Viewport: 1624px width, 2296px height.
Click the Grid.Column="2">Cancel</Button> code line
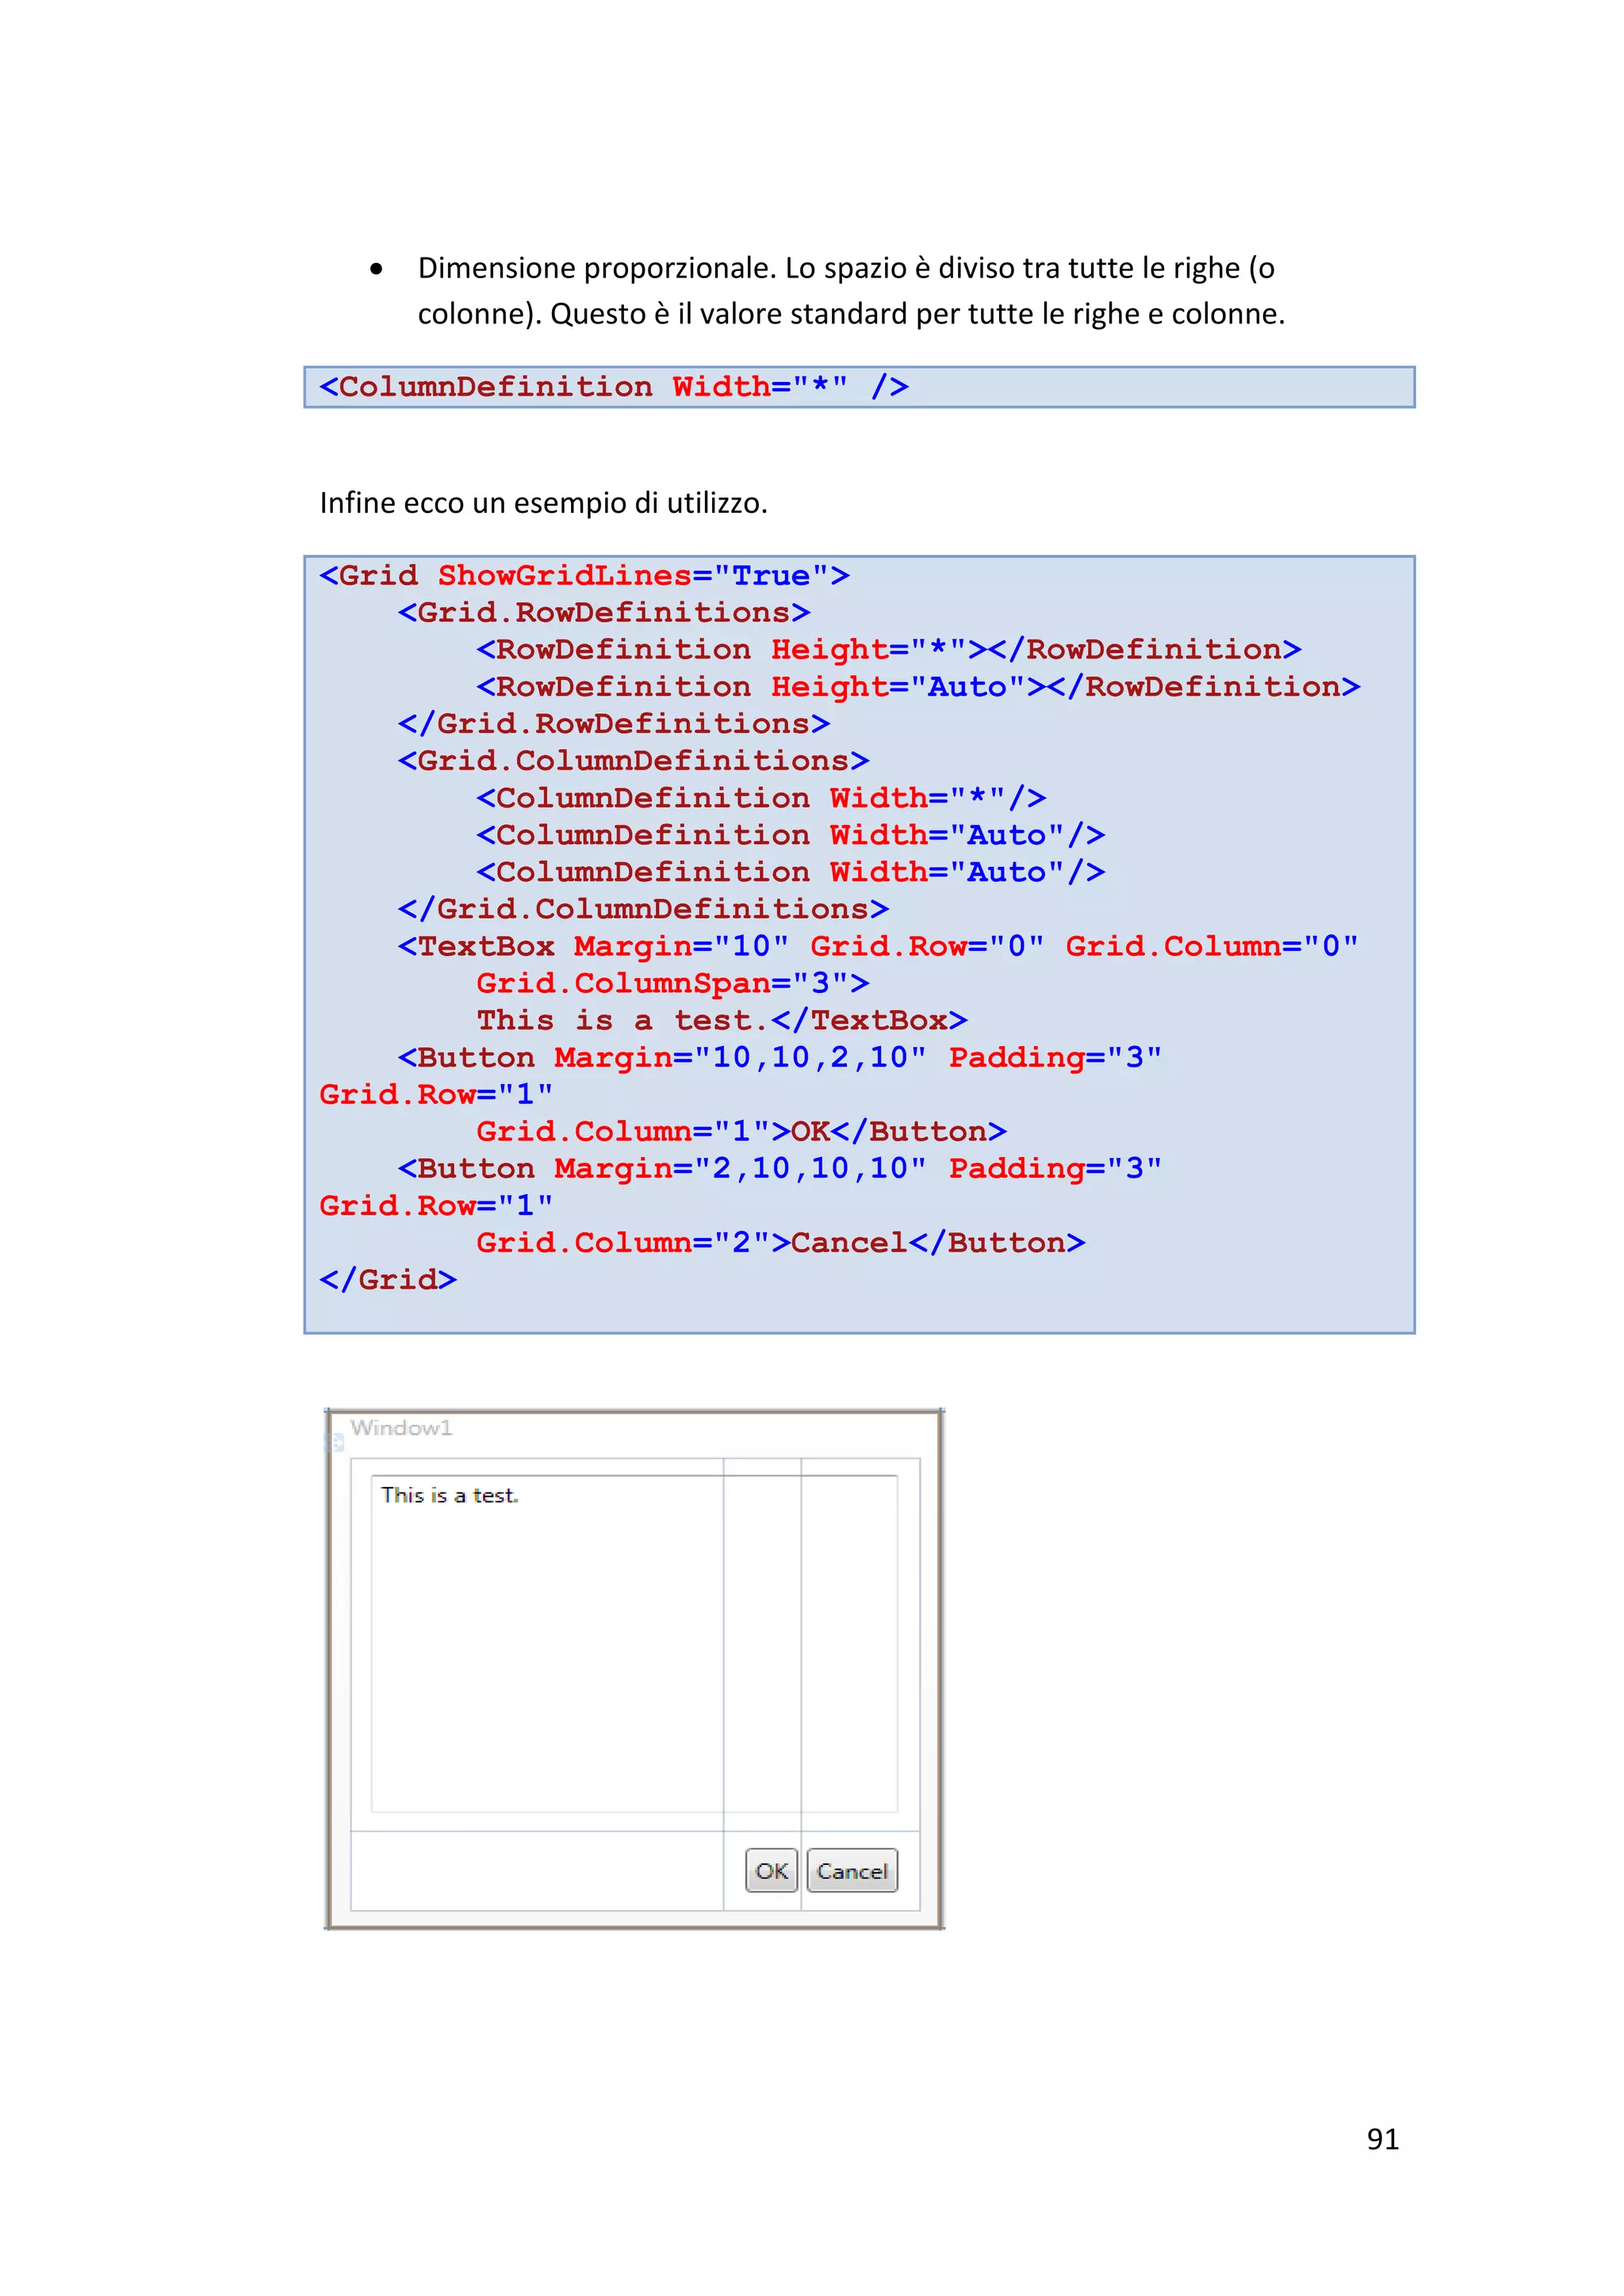point(779,1242)
